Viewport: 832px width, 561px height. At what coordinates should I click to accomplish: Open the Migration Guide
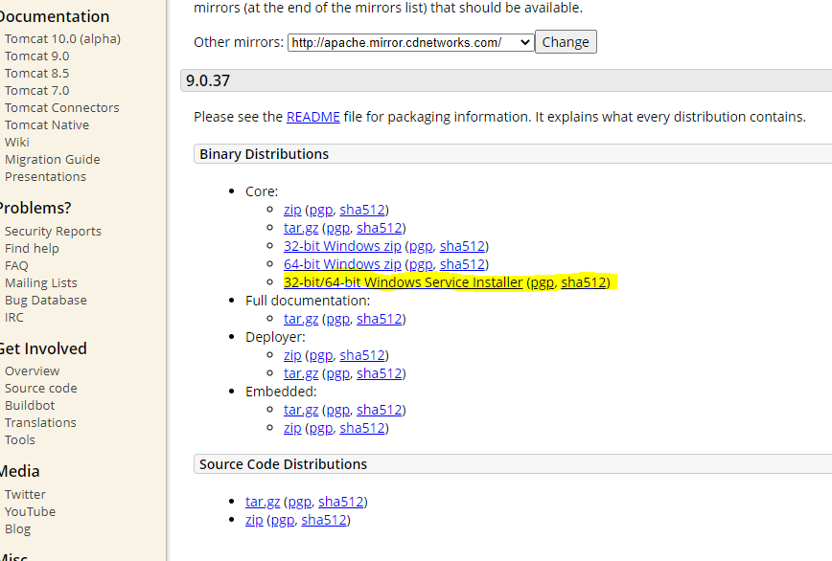53,159
